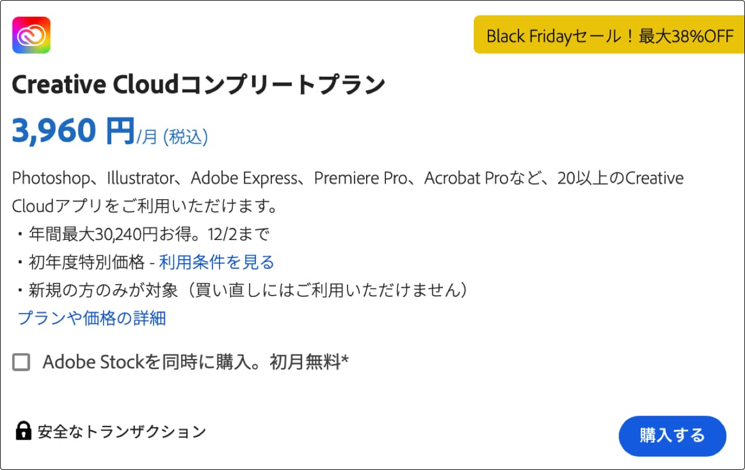Click the /月 (税込) label
This screenshot has height=470, width=745.
[x=172, y=137]
